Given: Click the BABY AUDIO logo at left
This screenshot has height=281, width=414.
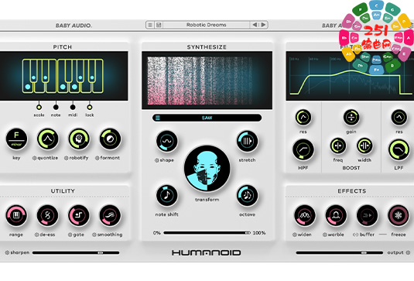Looking at the screenshot, I should pos(74,26).
